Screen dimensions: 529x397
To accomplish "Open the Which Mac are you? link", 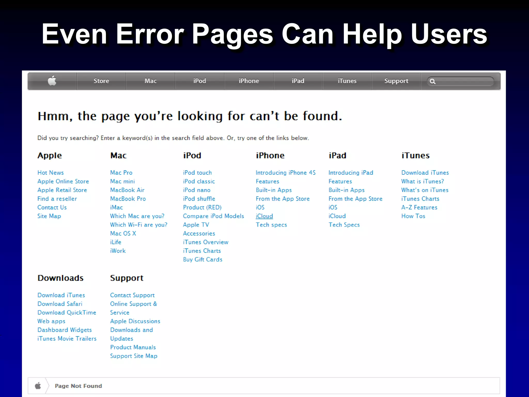I will click(137, 216).
